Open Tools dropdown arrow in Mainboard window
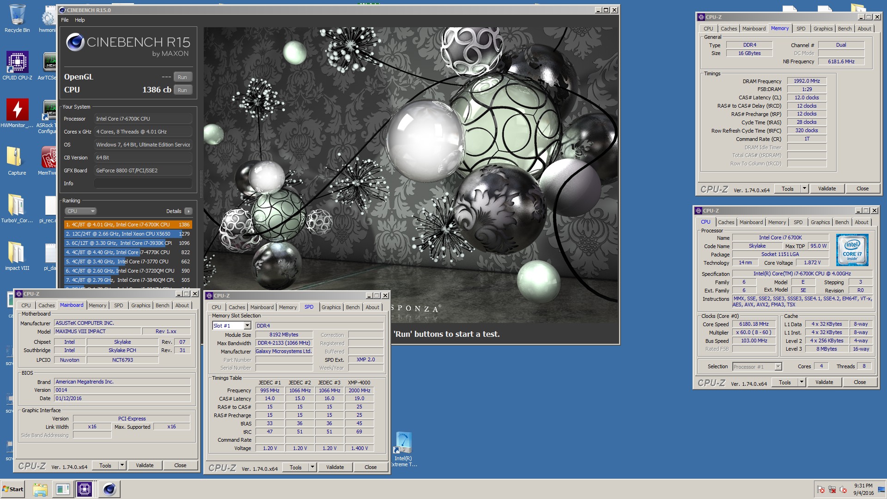 coord(122,465)
